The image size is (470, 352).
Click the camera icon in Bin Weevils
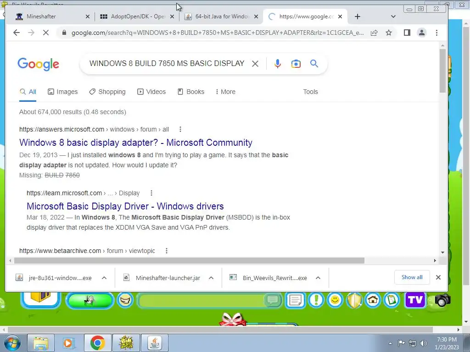click(442, 300)
